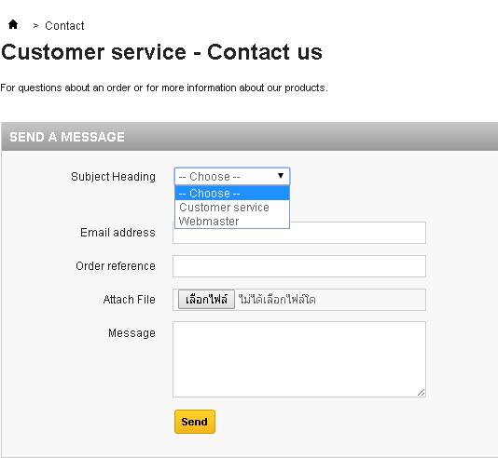Click the Message box resize handle
This screenshot has width=498, height=458.
422,393
